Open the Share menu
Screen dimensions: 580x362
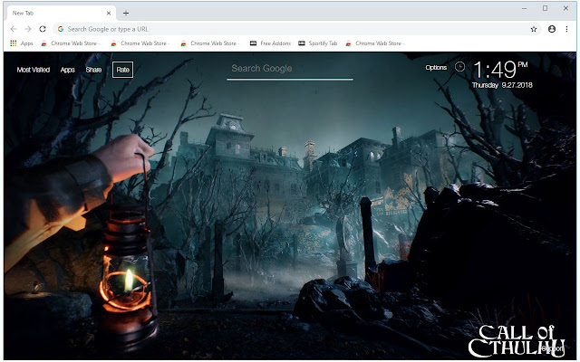pyautogui.click(x=93, y=70)
